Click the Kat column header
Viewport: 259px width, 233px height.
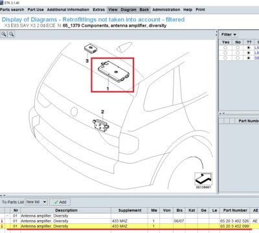point(192,210)
